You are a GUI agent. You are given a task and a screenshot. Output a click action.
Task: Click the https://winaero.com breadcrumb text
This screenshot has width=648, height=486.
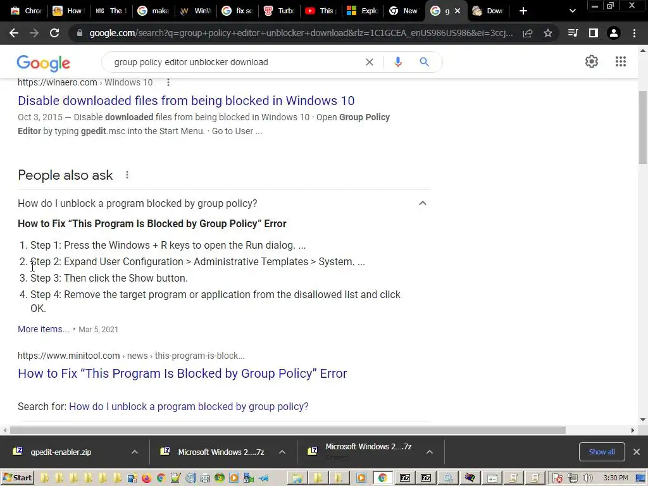click(x=58, y=82)
